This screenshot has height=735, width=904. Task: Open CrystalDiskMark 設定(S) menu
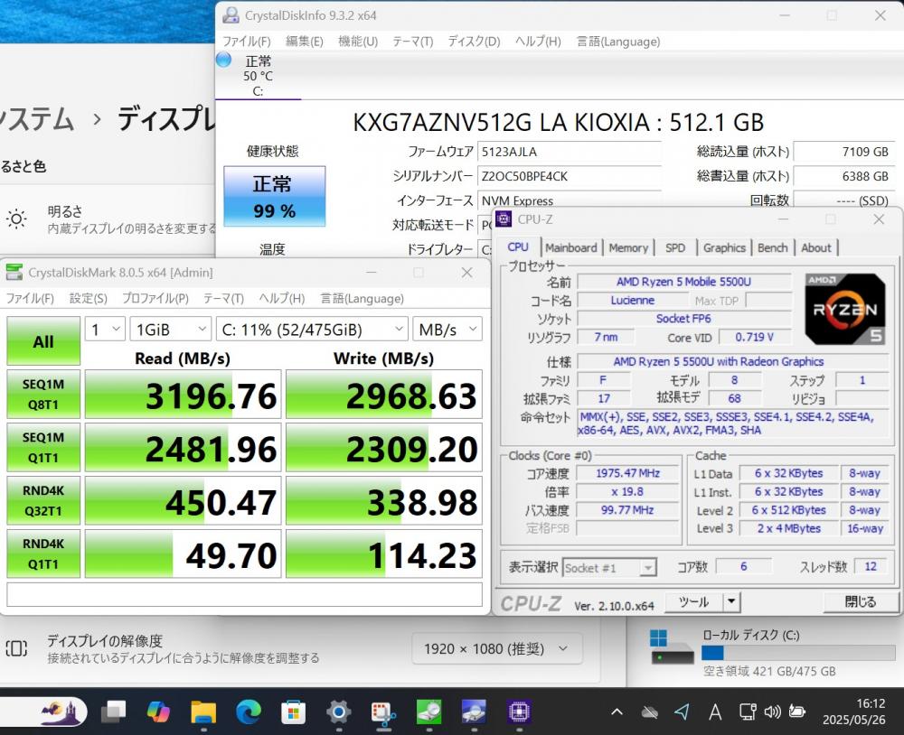[x=89, y=298]
